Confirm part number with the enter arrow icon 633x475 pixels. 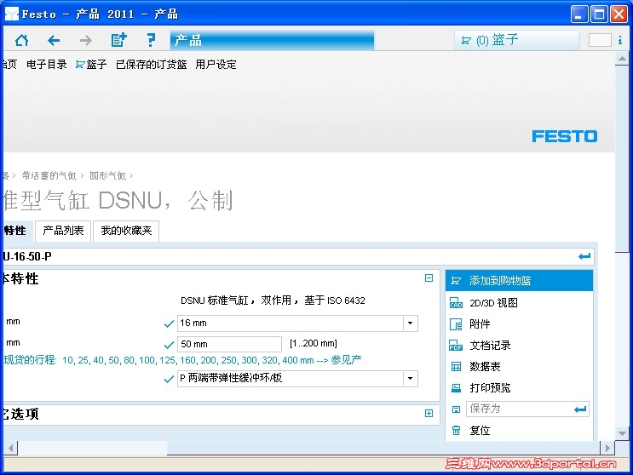(584, 256)
